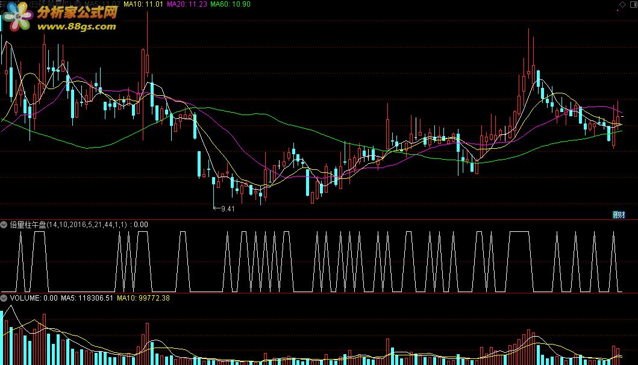Click the VOLUME: 0.00 label
This screenshot has height=365, width=638.
coord(34,298)
